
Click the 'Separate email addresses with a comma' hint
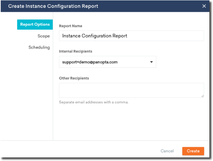click(x=94, y=102)
